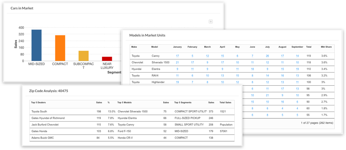346x150 pixels.
Task: Click the Models in Market Units title
Action: pyautogui.click(x=147, y=35)
